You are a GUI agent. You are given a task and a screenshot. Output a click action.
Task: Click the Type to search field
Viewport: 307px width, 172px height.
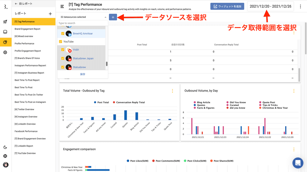coord(82,23)
